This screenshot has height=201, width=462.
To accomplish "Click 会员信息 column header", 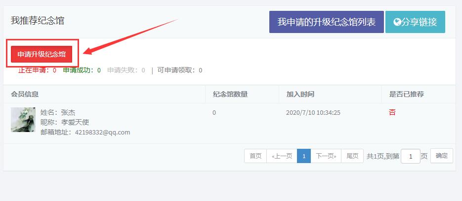I will 25,94.
